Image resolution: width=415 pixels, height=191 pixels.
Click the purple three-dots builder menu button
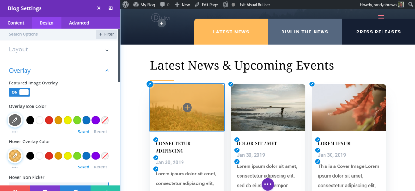pos(267,184)
